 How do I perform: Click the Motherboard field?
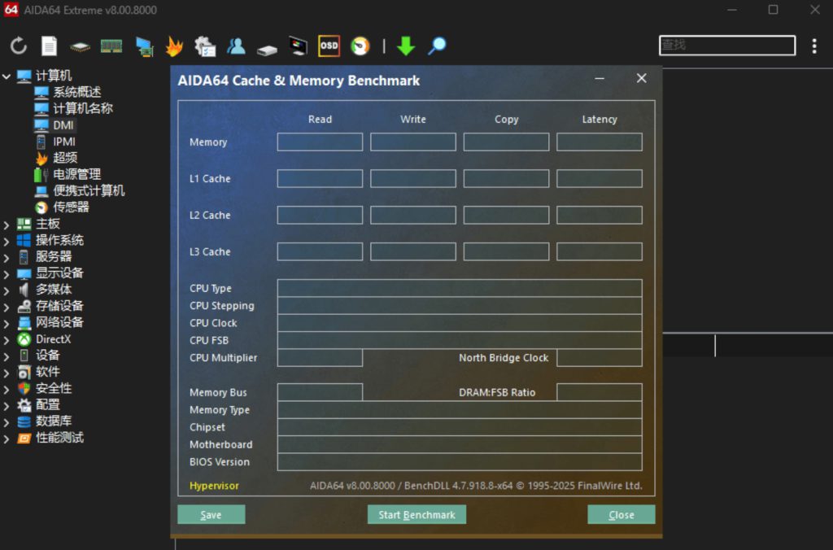click(460, 444)
